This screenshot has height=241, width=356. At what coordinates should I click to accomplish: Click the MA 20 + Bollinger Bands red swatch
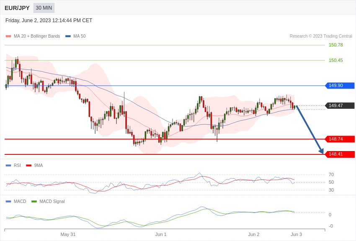pyautogui.click(x=8, y=36)
